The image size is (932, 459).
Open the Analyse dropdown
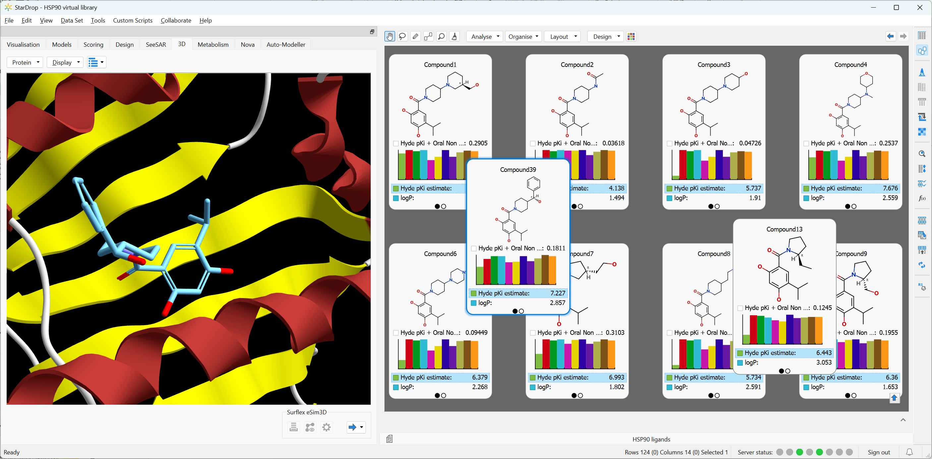[484, 36]
